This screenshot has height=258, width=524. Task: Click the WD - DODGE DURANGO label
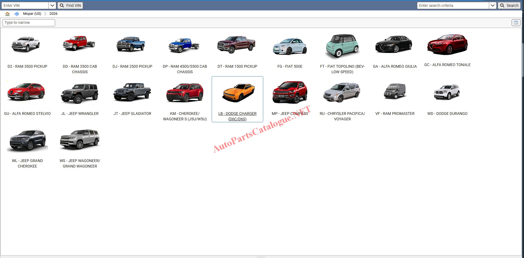(x=447, y=114)
